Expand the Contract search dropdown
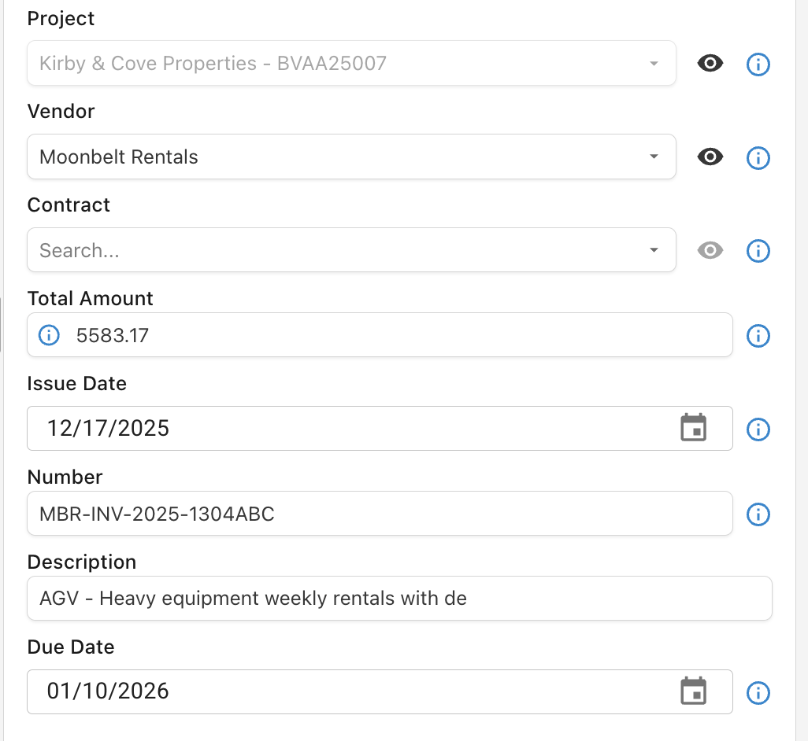808x741 pixels. [x=653, y=250]
